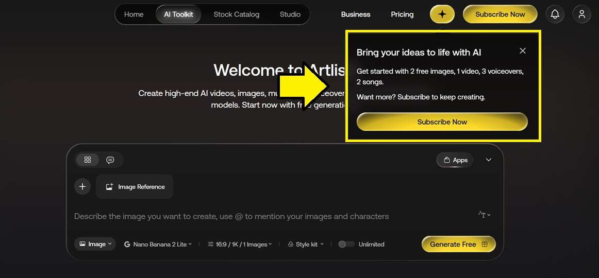Close the Bring your ideas popup

pos(523,51)
